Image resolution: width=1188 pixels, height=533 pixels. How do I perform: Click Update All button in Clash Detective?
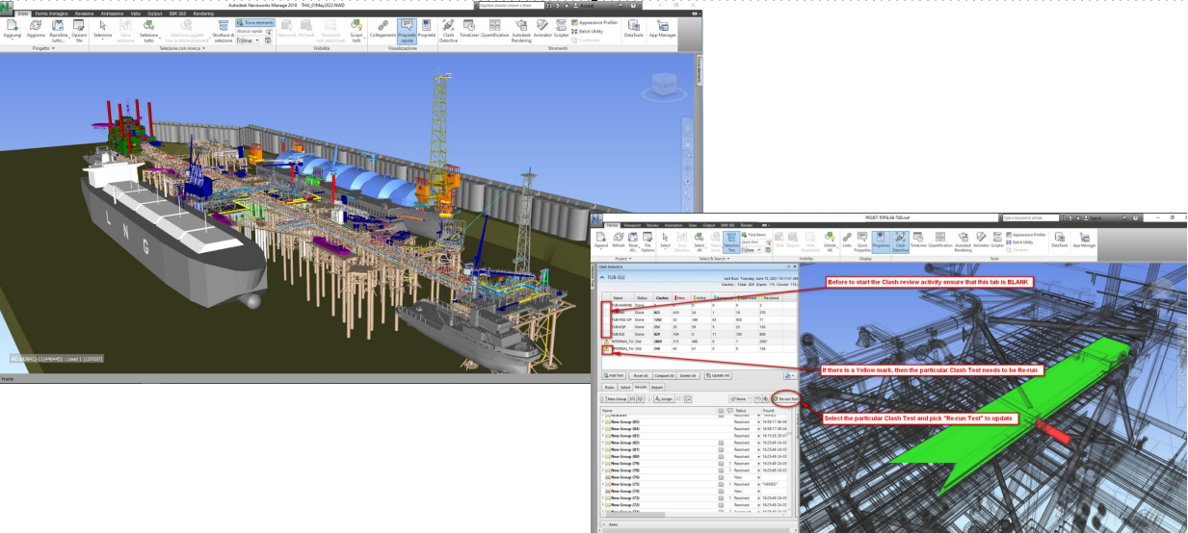click(717, 373)
